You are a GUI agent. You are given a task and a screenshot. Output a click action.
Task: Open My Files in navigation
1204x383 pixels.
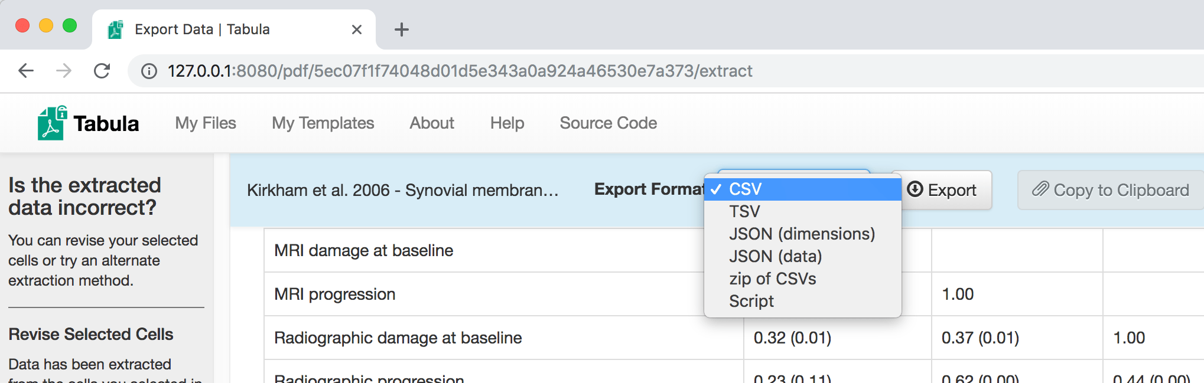206,123
